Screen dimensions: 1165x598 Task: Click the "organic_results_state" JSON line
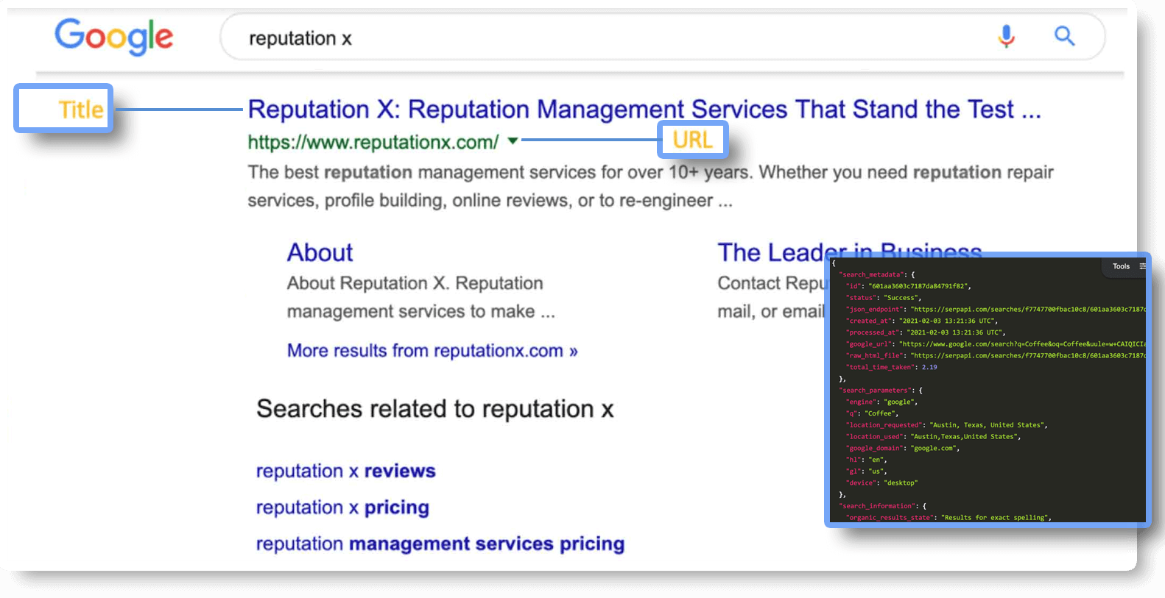(948, 518)
